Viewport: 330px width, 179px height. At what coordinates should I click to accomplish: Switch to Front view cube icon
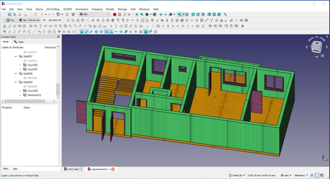pos(193,14)
